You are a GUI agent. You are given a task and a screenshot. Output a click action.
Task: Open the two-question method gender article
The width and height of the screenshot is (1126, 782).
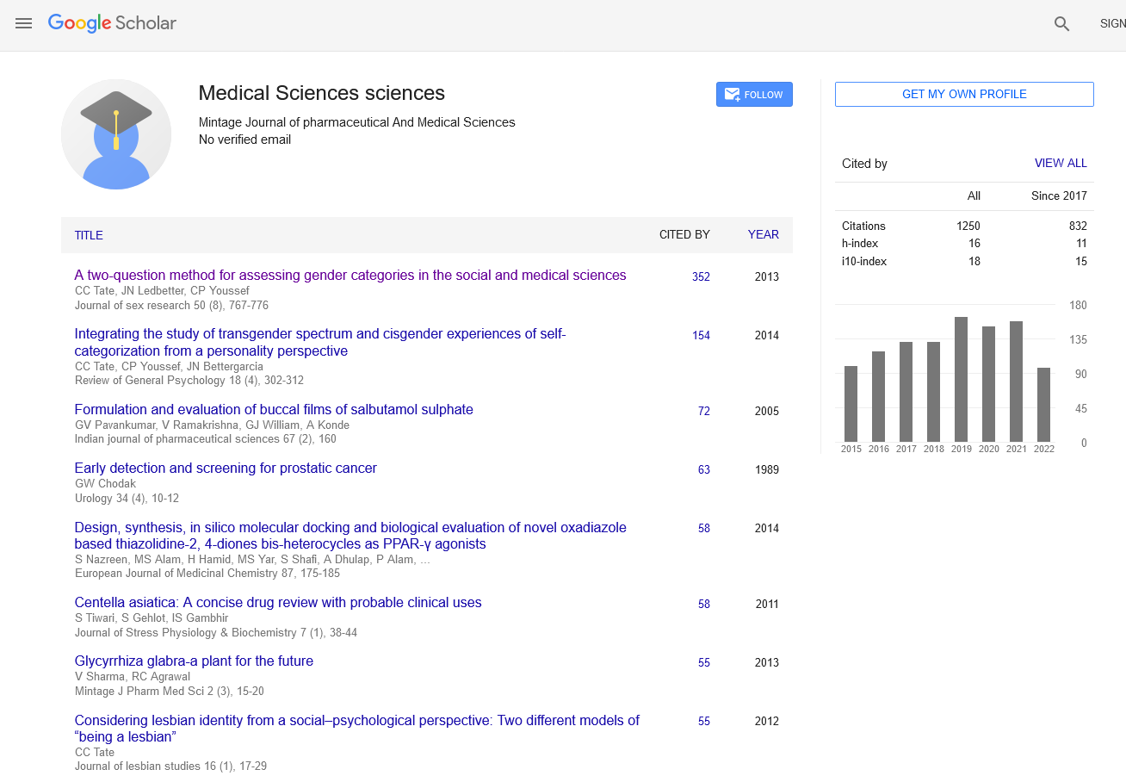click(x=350, y=276)
